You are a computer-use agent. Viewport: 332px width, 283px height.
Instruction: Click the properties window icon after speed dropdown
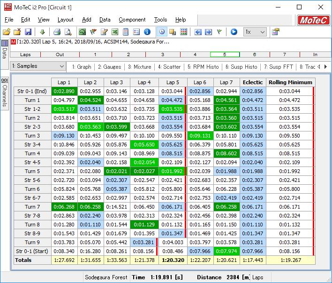276,32
